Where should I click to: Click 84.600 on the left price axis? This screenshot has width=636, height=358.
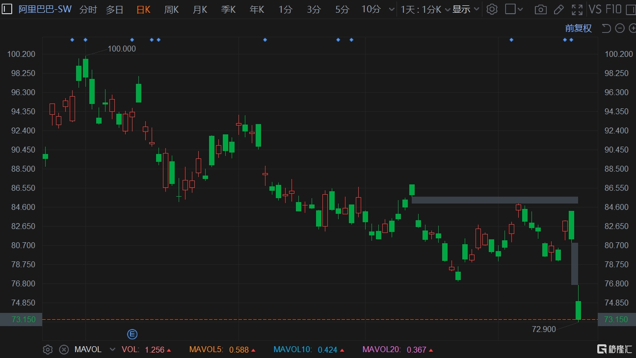pyautogui.click(x=24, y=207)
